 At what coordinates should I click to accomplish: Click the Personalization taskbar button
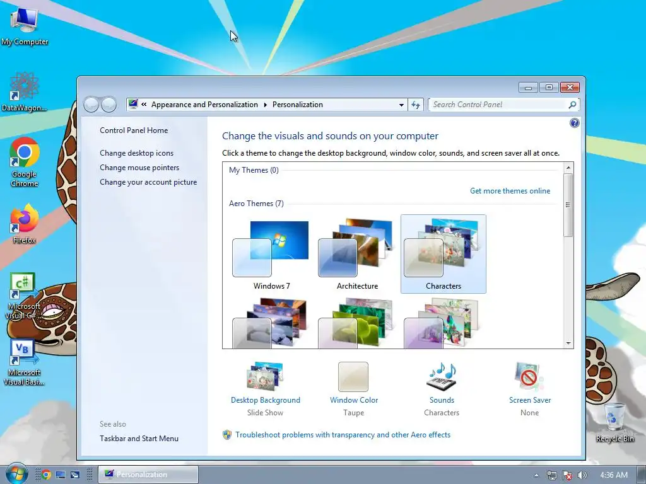tap(148, 475)
